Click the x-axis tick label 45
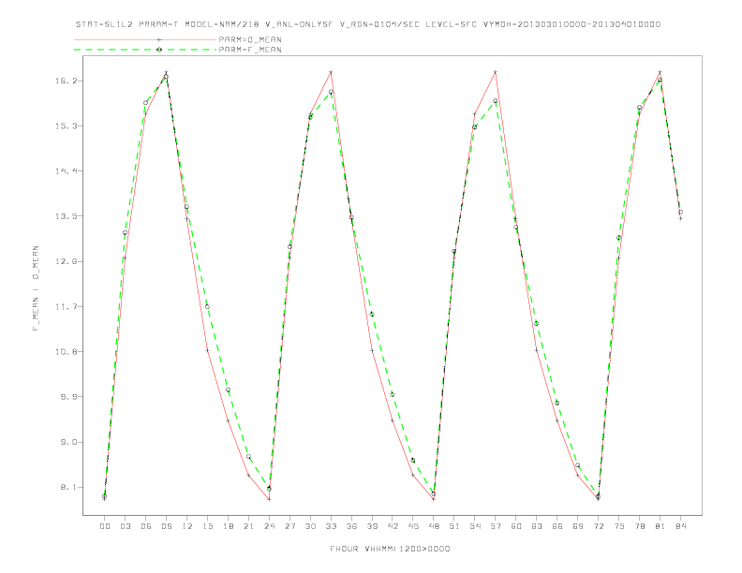Image resolution: width=742 pixels, height=573 pixels. [x=413, y=526]
